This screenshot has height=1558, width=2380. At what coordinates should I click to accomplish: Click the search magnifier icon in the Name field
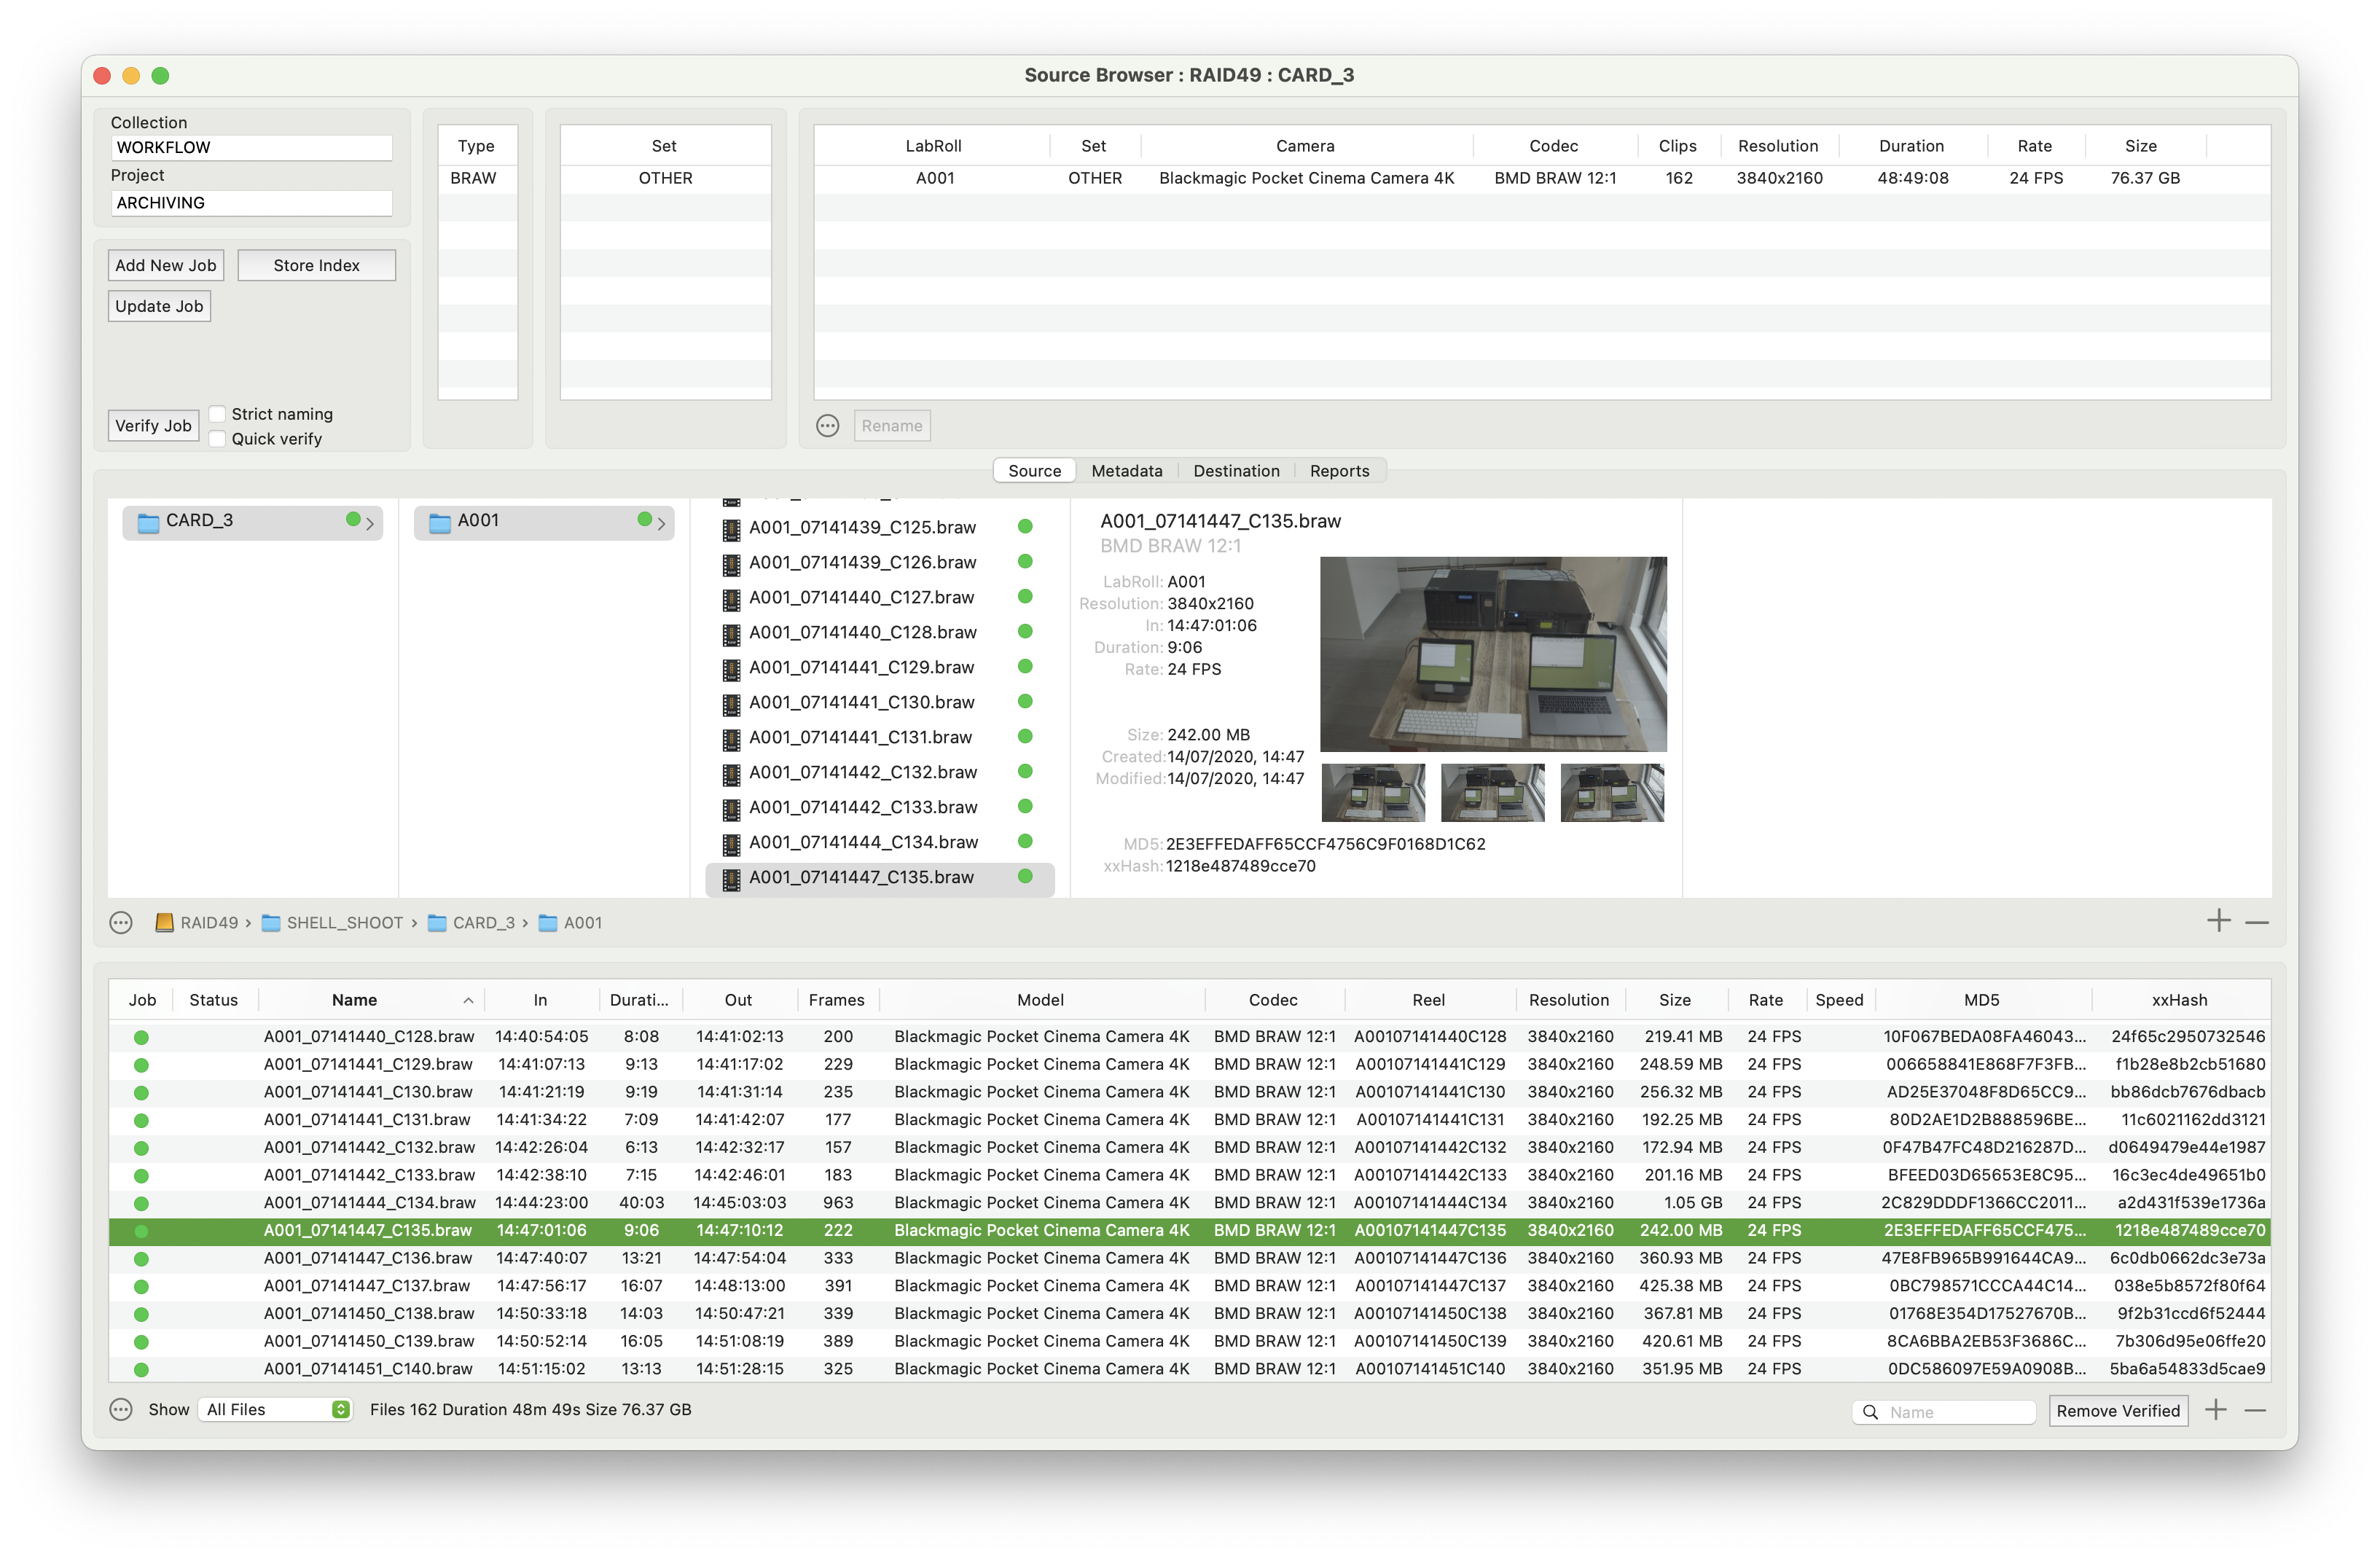pos(1870,1412)
